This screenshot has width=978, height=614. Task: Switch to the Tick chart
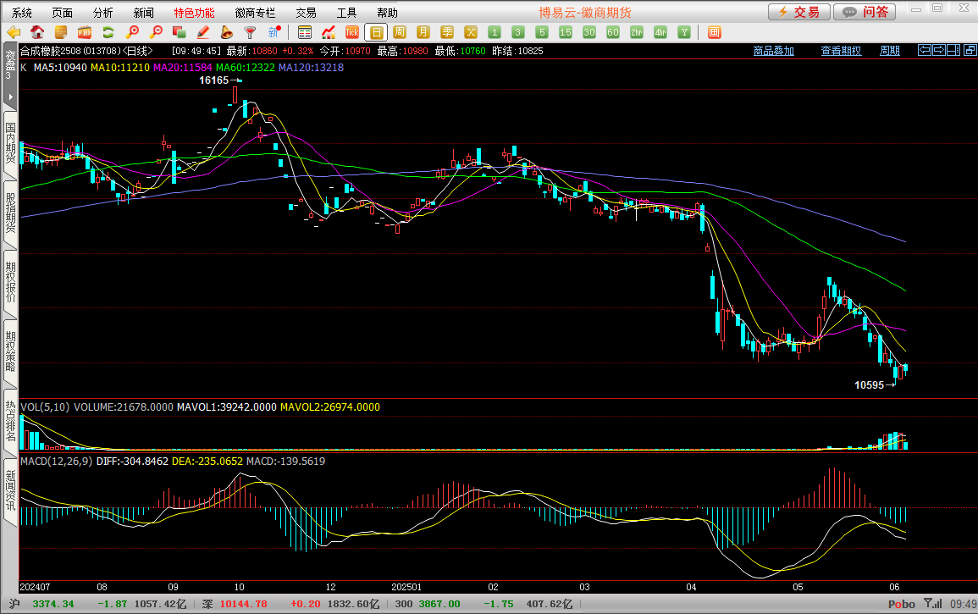tap(351, 32)
